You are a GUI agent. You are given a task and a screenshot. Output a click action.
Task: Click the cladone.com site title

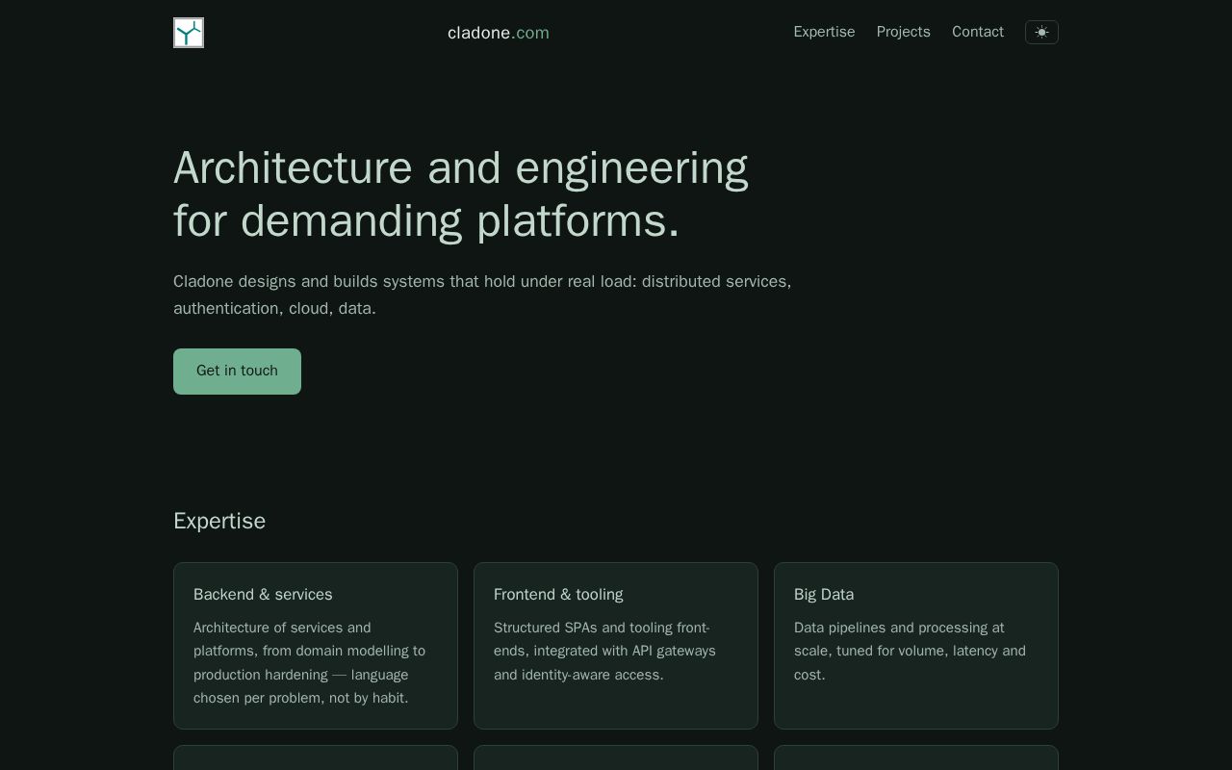tap(499, 33)
